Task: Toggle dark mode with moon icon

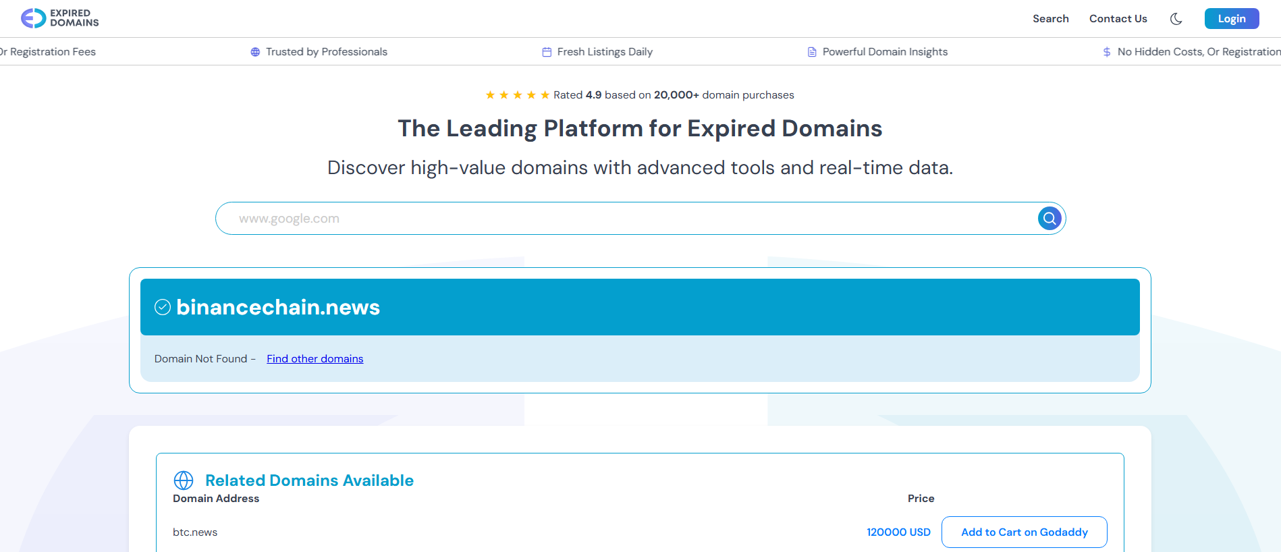Action: (1176, 19)
